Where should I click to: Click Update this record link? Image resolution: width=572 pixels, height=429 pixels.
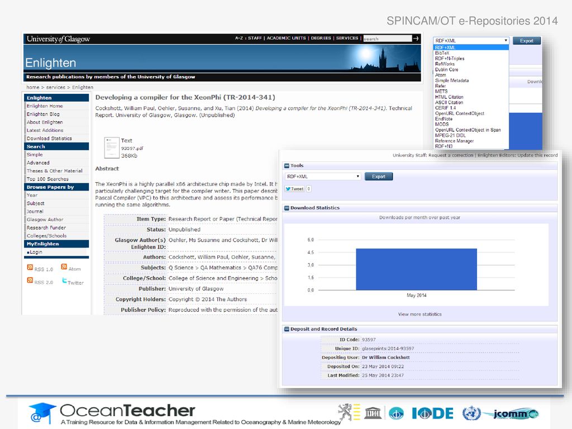(x=537, y=155)
